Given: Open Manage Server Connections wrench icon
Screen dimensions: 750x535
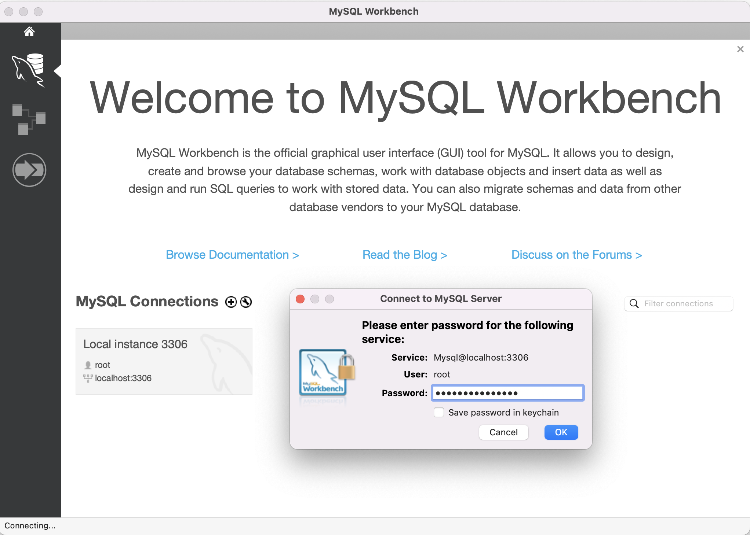Looking at the screenshot, I should tap(246, 302).
